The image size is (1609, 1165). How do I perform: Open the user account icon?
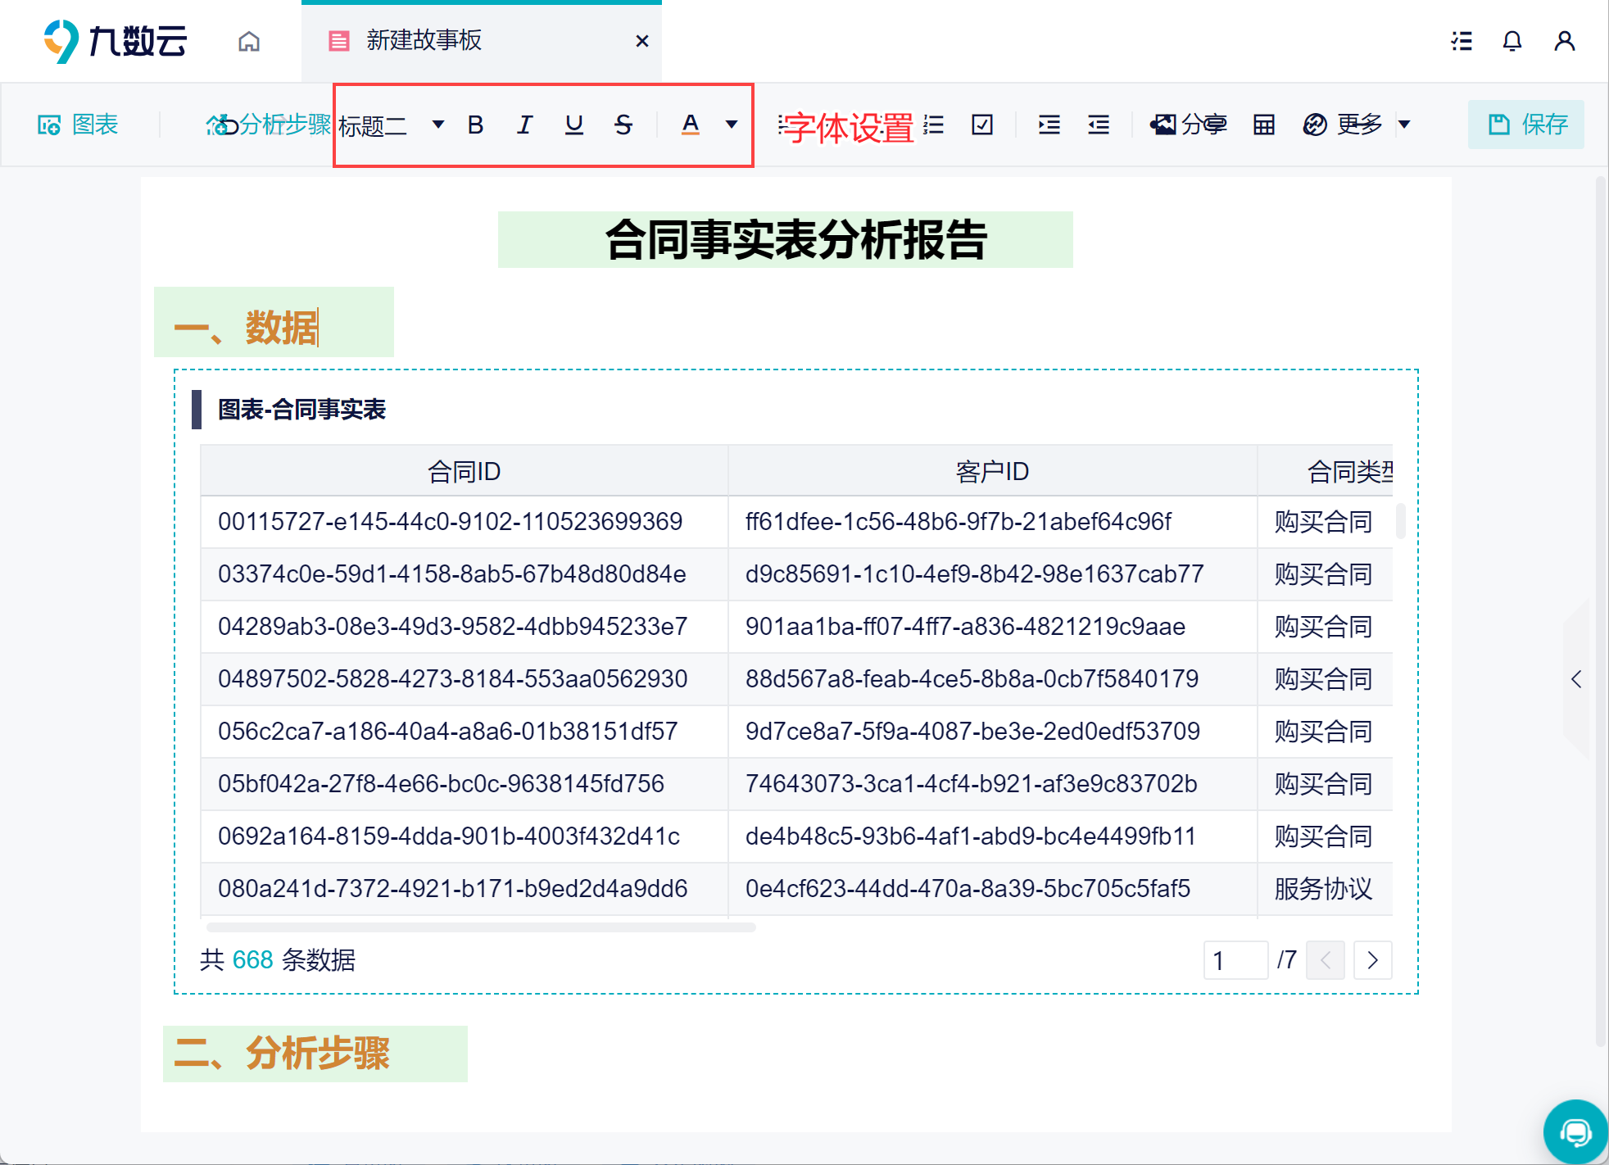(x=1564, y=41)
